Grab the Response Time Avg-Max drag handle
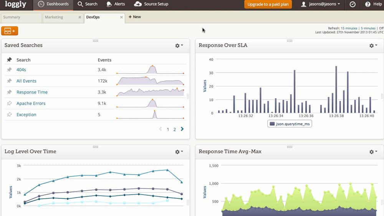Viewport: 384px width, 216px height. [290, 147]
